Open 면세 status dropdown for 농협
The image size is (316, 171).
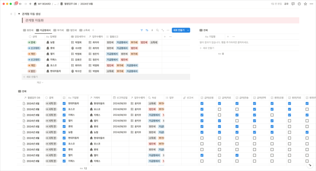coord(32,42)
